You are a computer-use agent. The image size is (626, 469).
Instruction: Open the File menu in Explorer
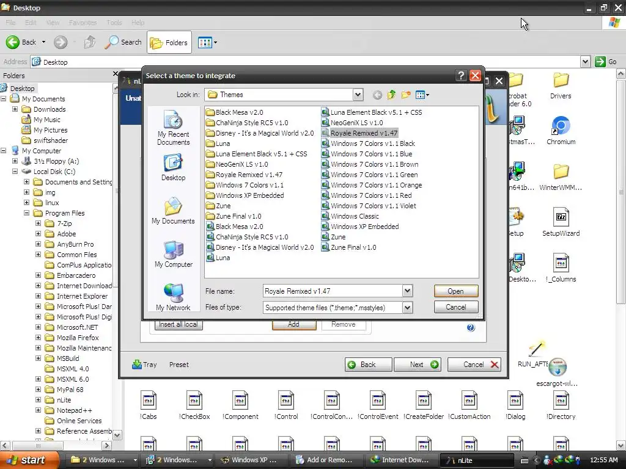(11, 23)
